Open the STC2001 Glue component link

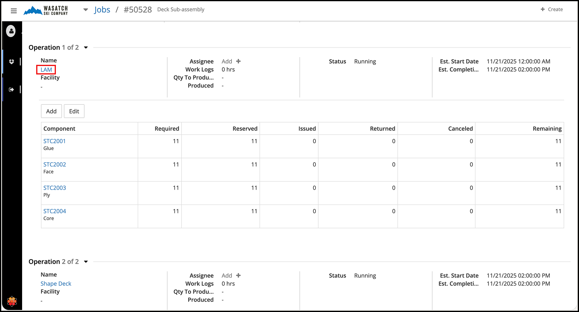click(x=54, y=141)
